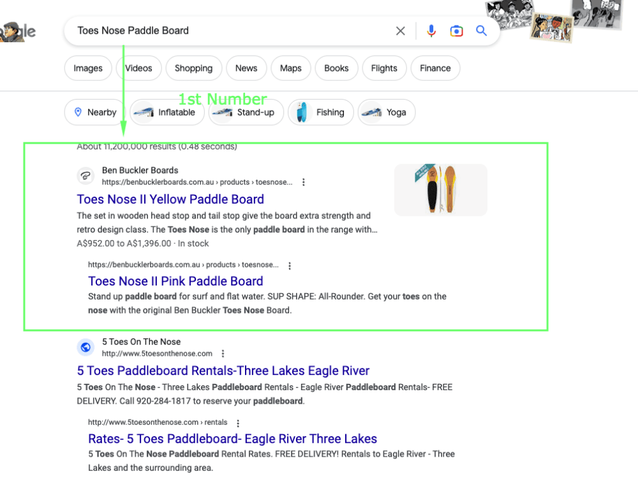Click the Ben Buckler Boards site favicon

85,176
